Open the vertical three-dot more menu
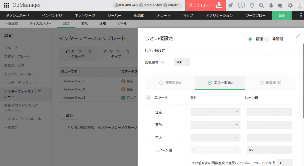304x166 pixels. 300,15
